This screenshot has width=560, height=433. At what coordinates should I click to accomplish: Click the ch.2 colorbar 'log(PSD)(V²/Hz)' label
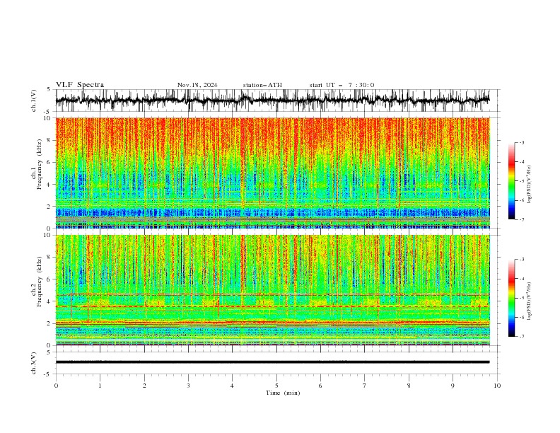tap(530, 301)
